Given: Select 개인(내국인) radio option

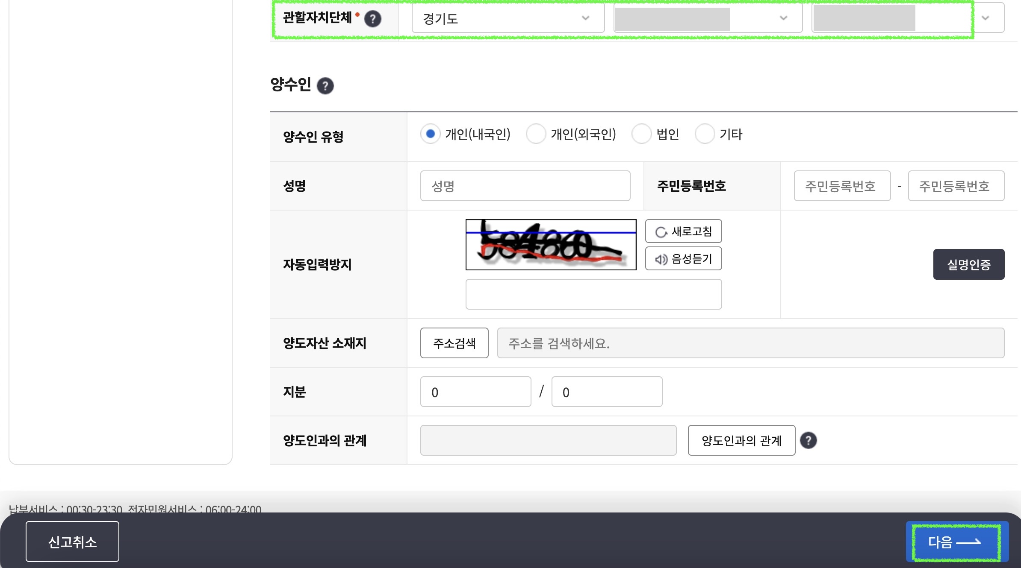Looking at the screenshot, I should [430, 134].
